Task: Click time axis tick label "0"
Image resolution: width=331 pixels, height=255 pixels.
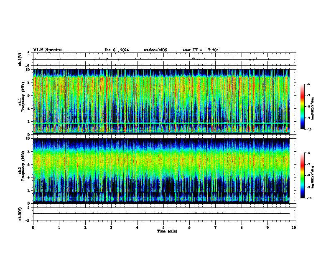Action: click(x=33, y=227)
